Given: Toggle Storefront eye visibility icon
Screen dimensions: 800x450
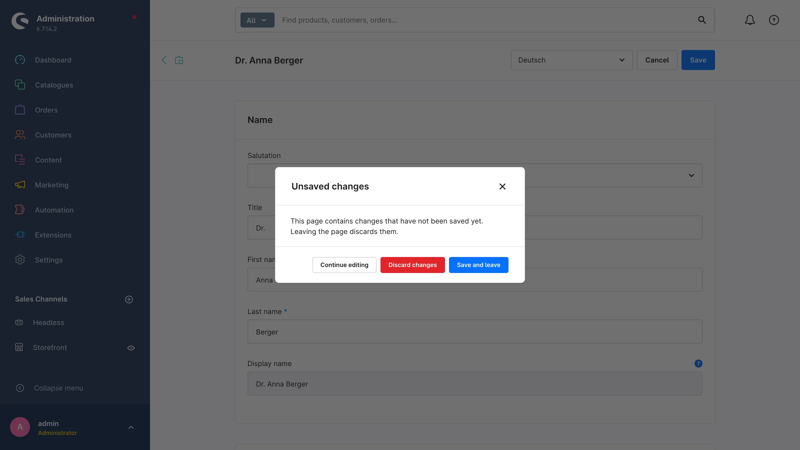Looking at the screenshot, I should pyautogui.click(x=131, y=348).
